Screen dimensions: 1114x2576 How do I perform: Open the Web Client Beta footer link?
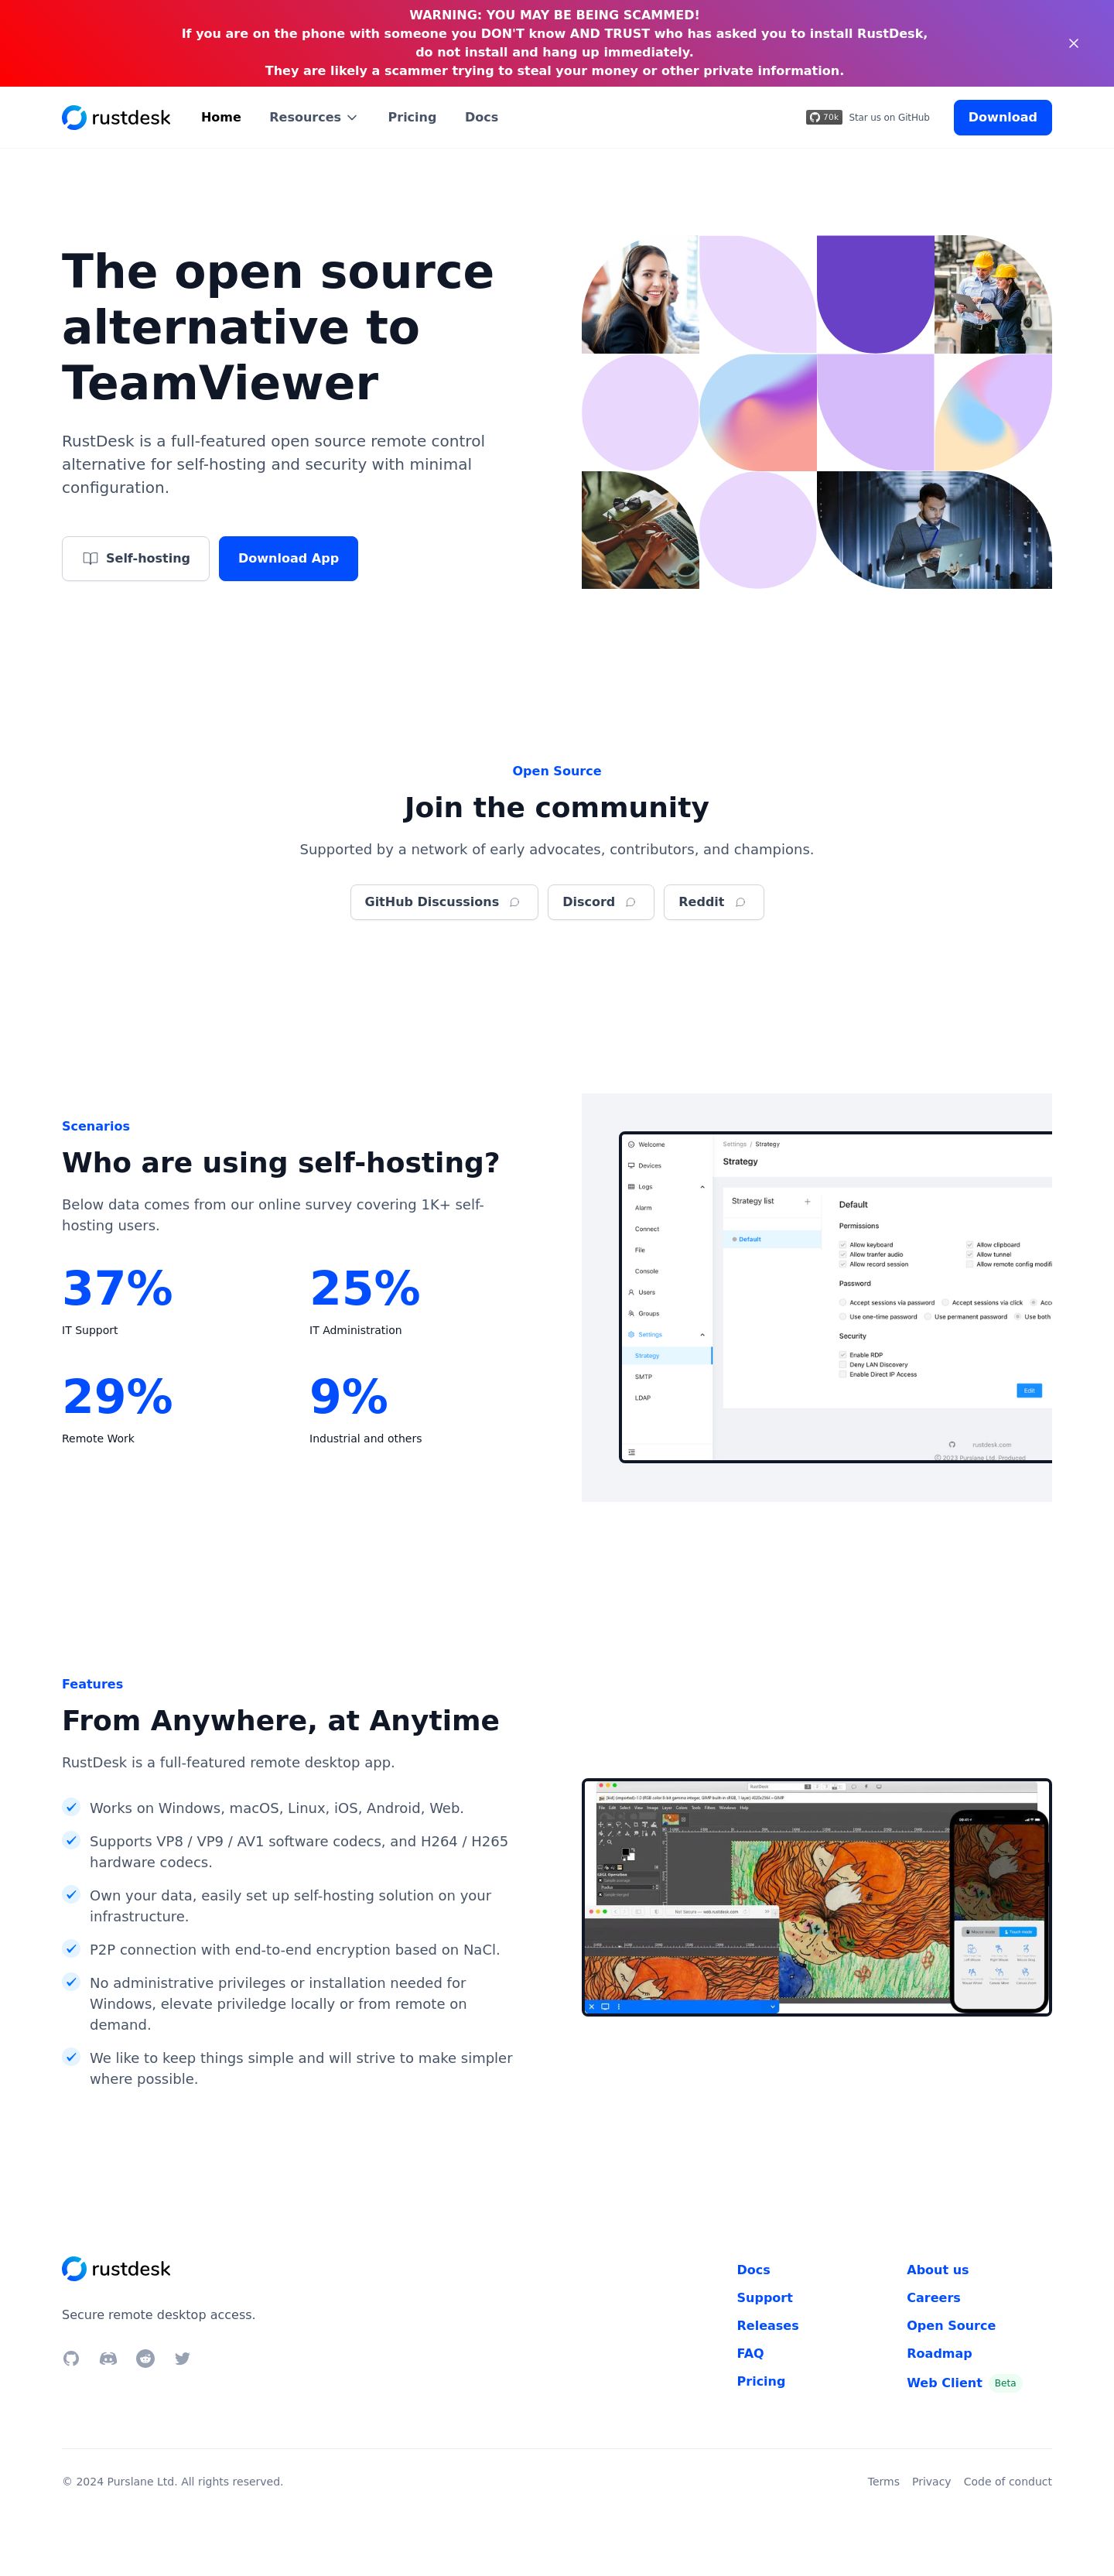point(944,2383)
